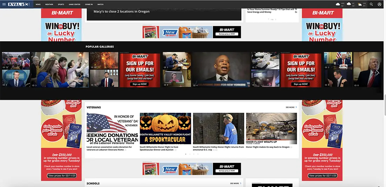The image size is (386, 187).
Task: Open Macy's to close 2 locations story
Action: click(x=121, y=11)
